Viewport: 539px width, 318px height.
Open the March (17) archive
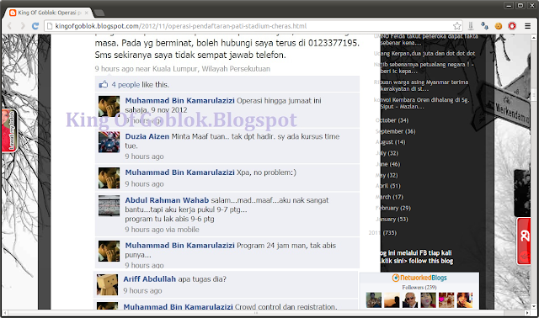tap(389, 197)
